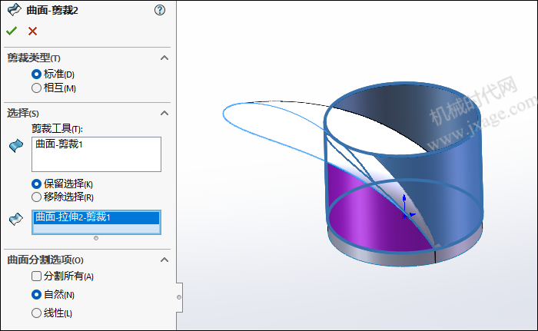Click the 剪裁工具(T): label
The image size is (538, 331).
pyautogui.click(x=57, y=129)
